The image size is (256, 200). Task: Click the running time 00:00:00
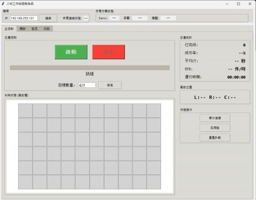coord(236,77)
